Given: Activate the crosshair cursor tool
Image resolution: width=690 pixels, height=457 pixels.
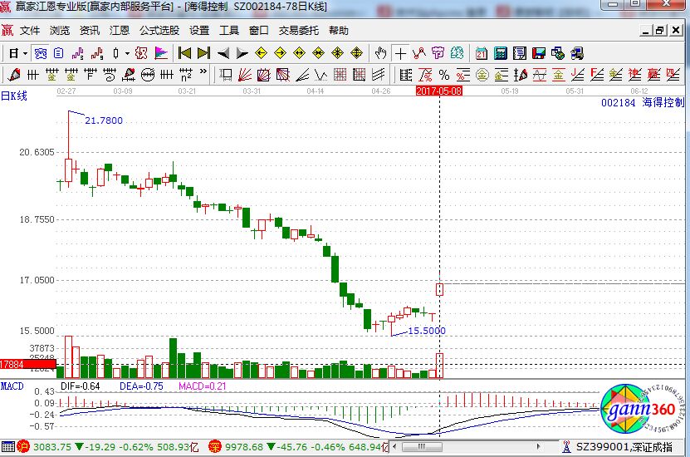Looking at the screenshot, I should pyautogui.click(x=401, y=53).
